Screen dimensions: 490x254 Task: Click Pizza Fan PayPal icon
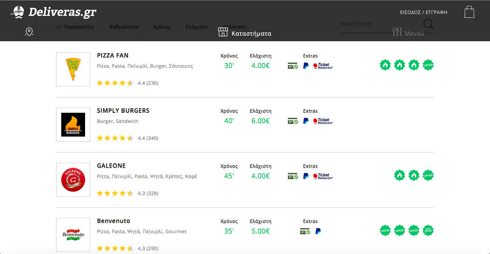(306, 66)
